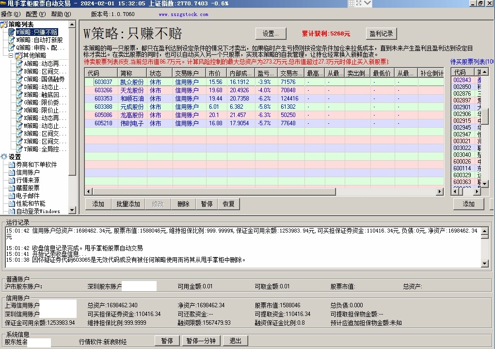Open the 操作(O) menu
Viewport: 495px width, 349px height.
pyautogui.click(x=11, y=14)
